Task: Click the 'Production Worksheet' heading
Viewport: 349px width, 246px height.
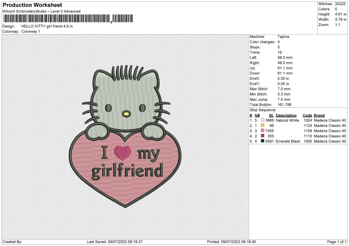Action: pos(32,5)
